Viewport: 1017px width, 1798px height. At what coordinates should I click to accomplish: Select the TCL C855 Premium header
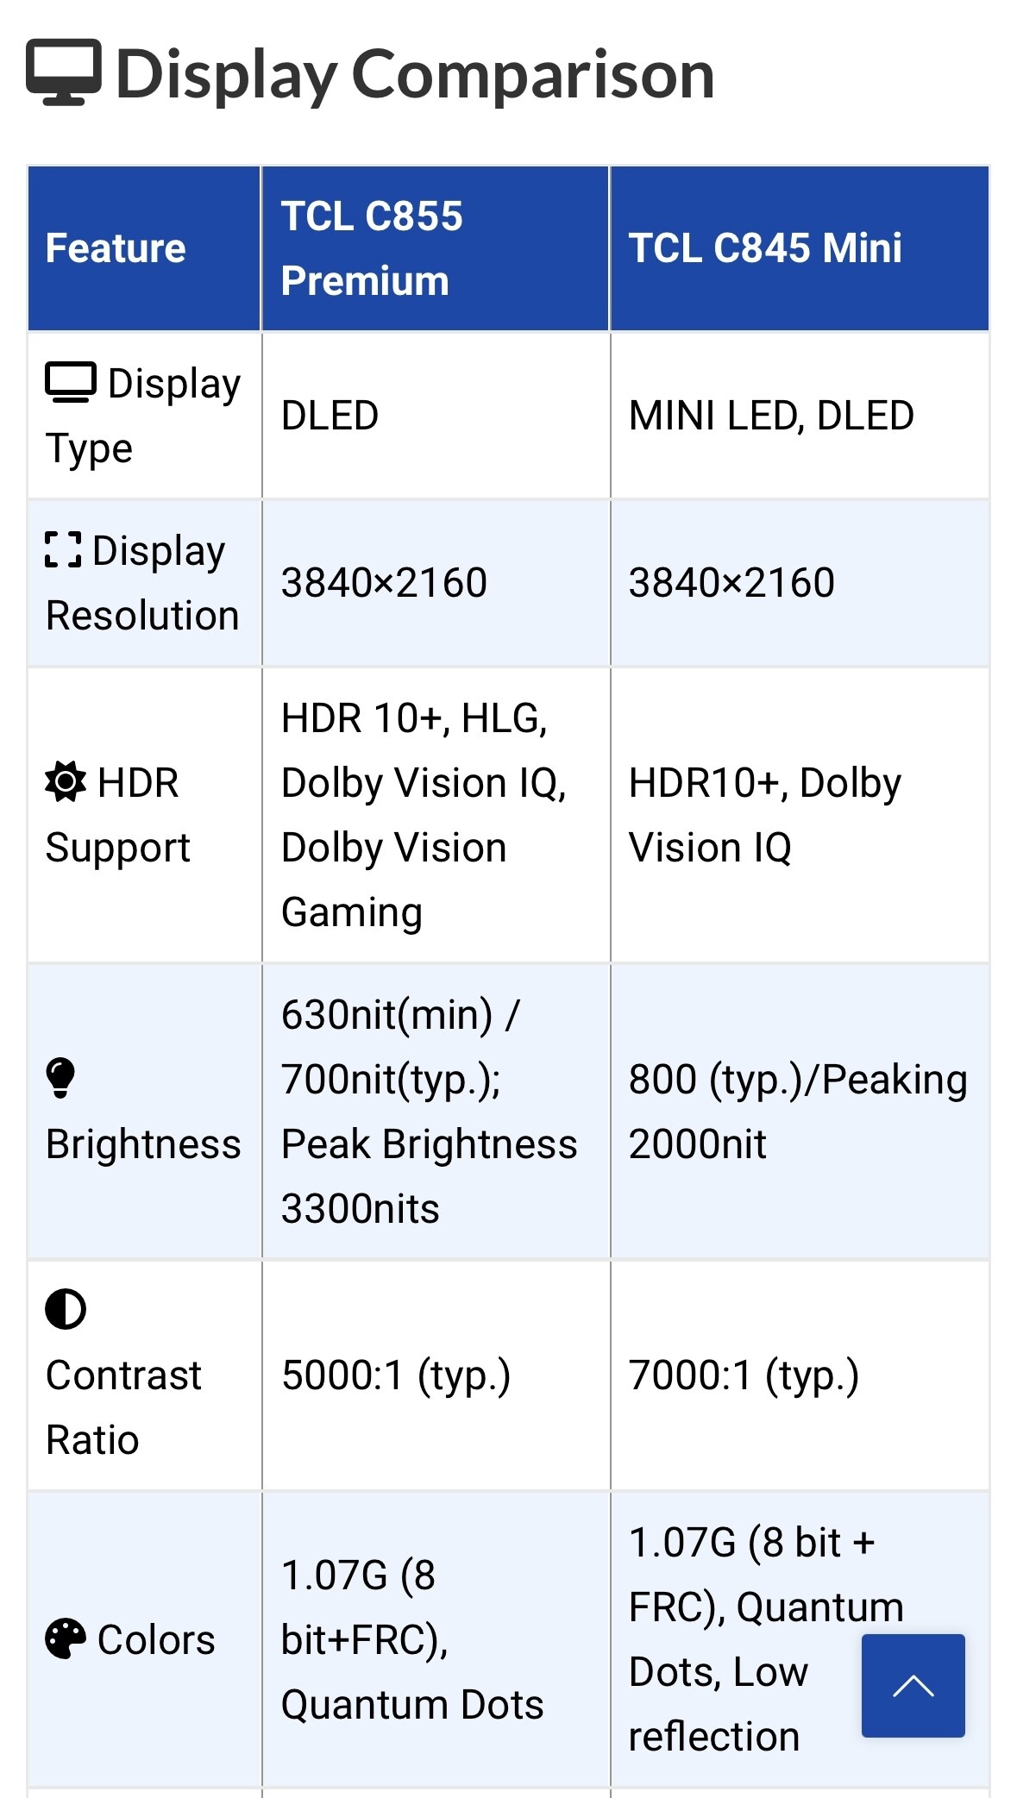pos(372,248)
